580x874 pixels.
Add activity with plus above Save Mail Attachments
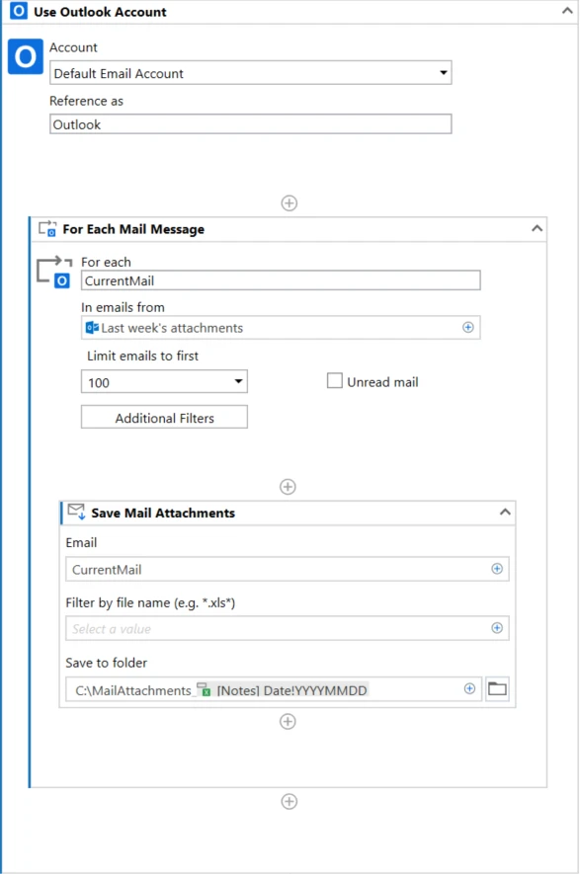click(288, 487)
